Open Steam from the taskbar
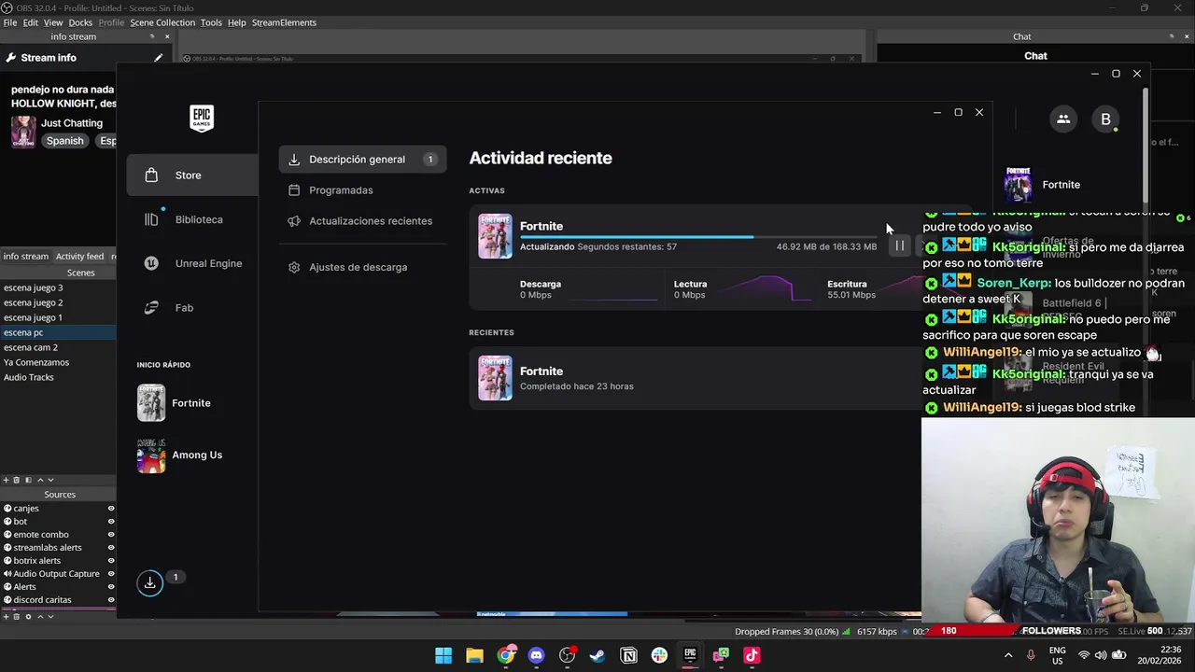 pos(597,655)
